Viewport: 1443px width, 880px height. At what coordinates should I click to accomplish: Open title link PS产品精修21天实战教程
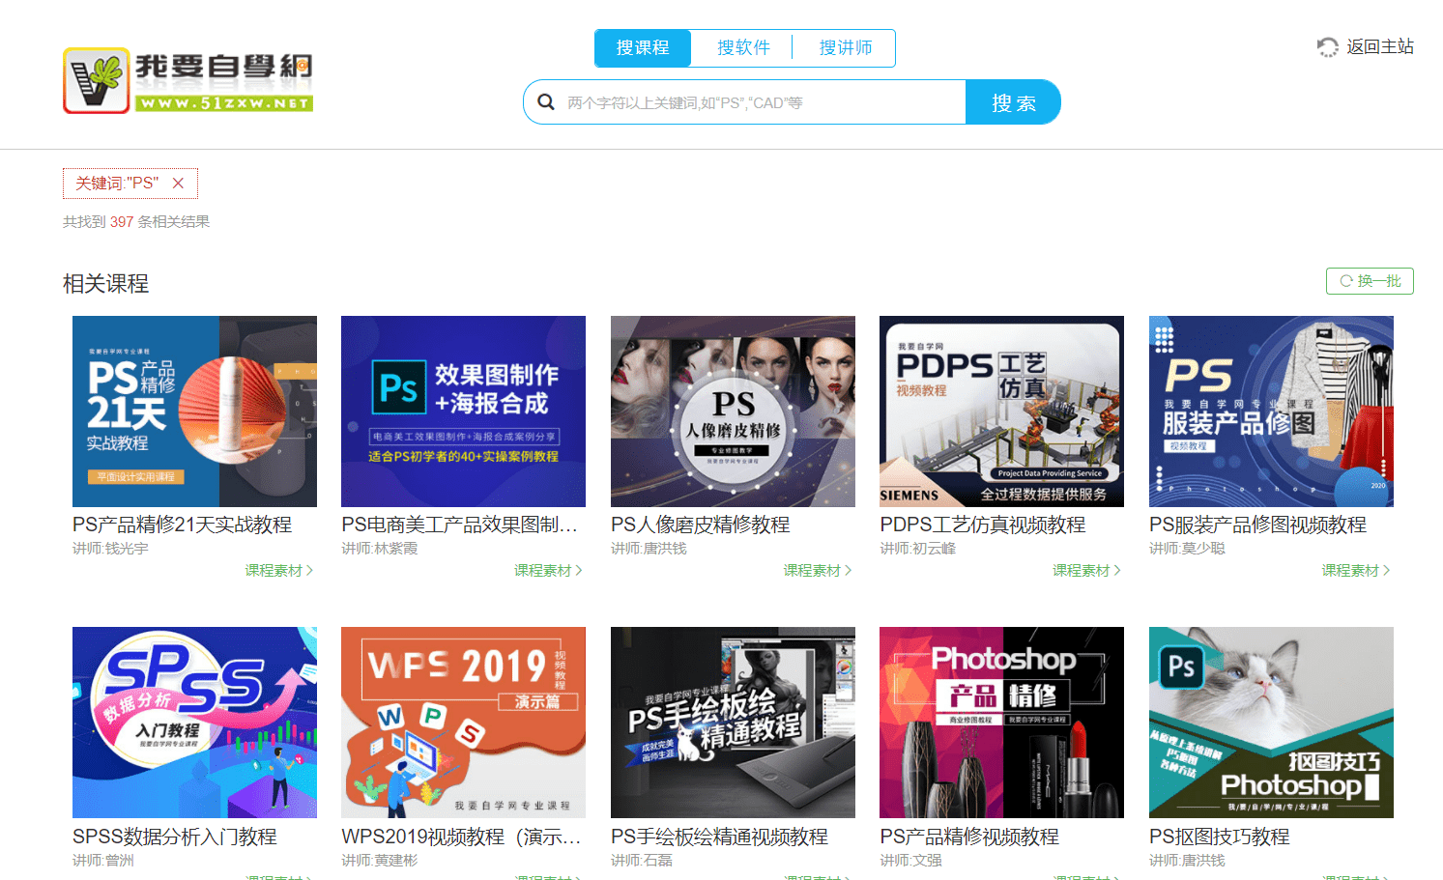click(x=182, y=525)
